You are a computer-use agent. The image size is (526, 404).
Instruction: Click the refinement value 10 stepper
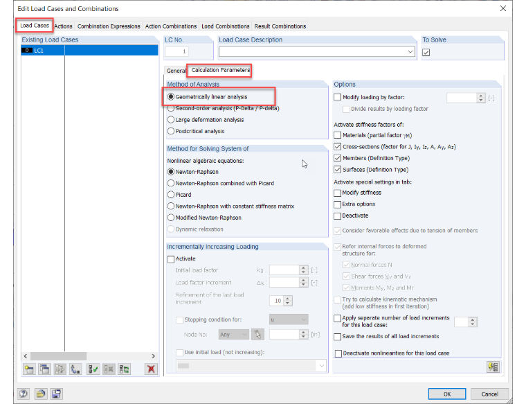point(287,301)
